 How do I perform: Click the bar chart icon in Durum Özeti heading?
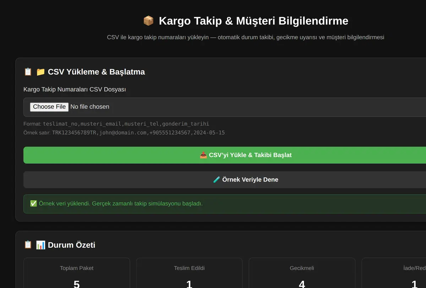pyautogui.click(x=40, y=245)
